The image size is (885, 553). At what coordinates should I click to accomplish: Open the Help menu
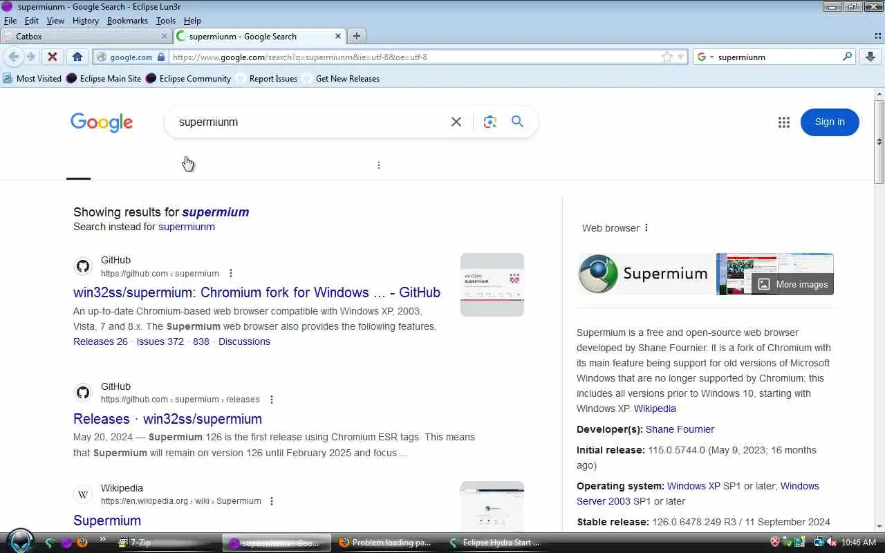pyautogui.click(x=192, y=21)
